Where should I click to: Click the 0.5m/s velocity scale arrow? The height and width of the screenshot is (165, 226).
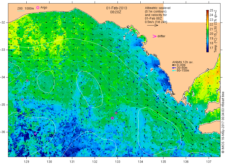click(x=153, y=25)
